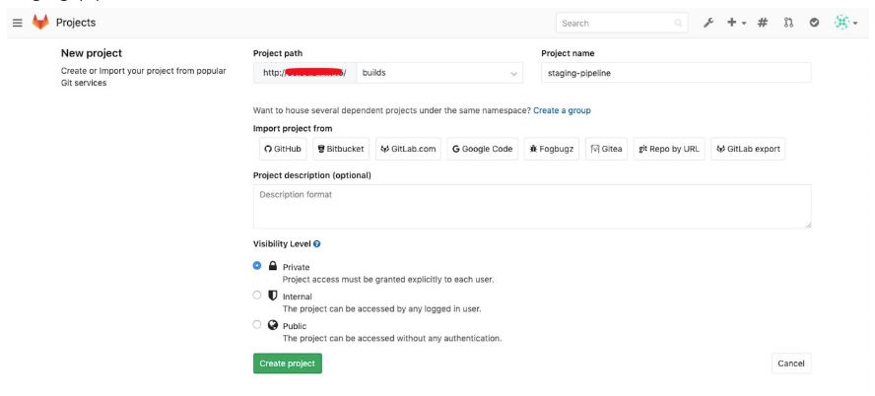The width and height of the screenshot is (875, 396).
Task: Open the issues hash icon
Action: click(x=763, y=23)
